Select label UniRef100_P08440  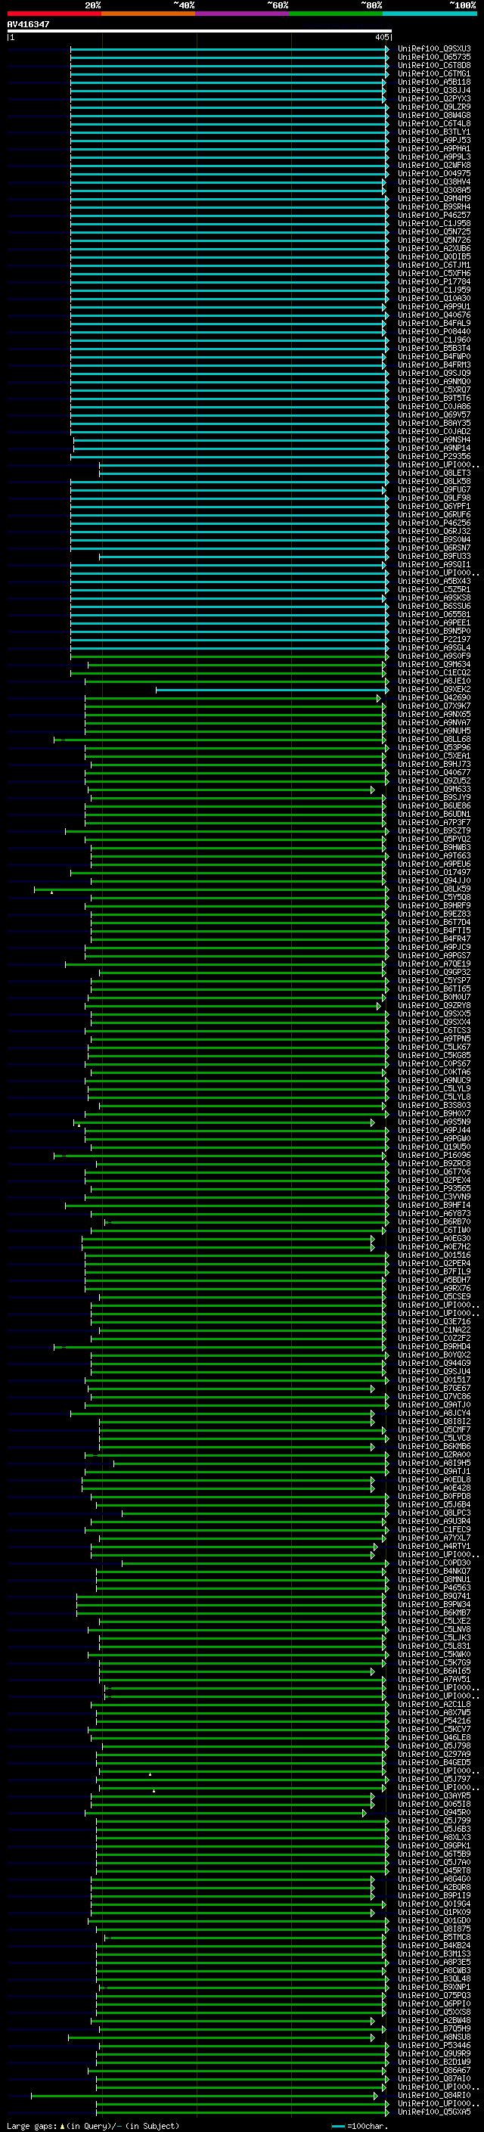pos(434,332)
